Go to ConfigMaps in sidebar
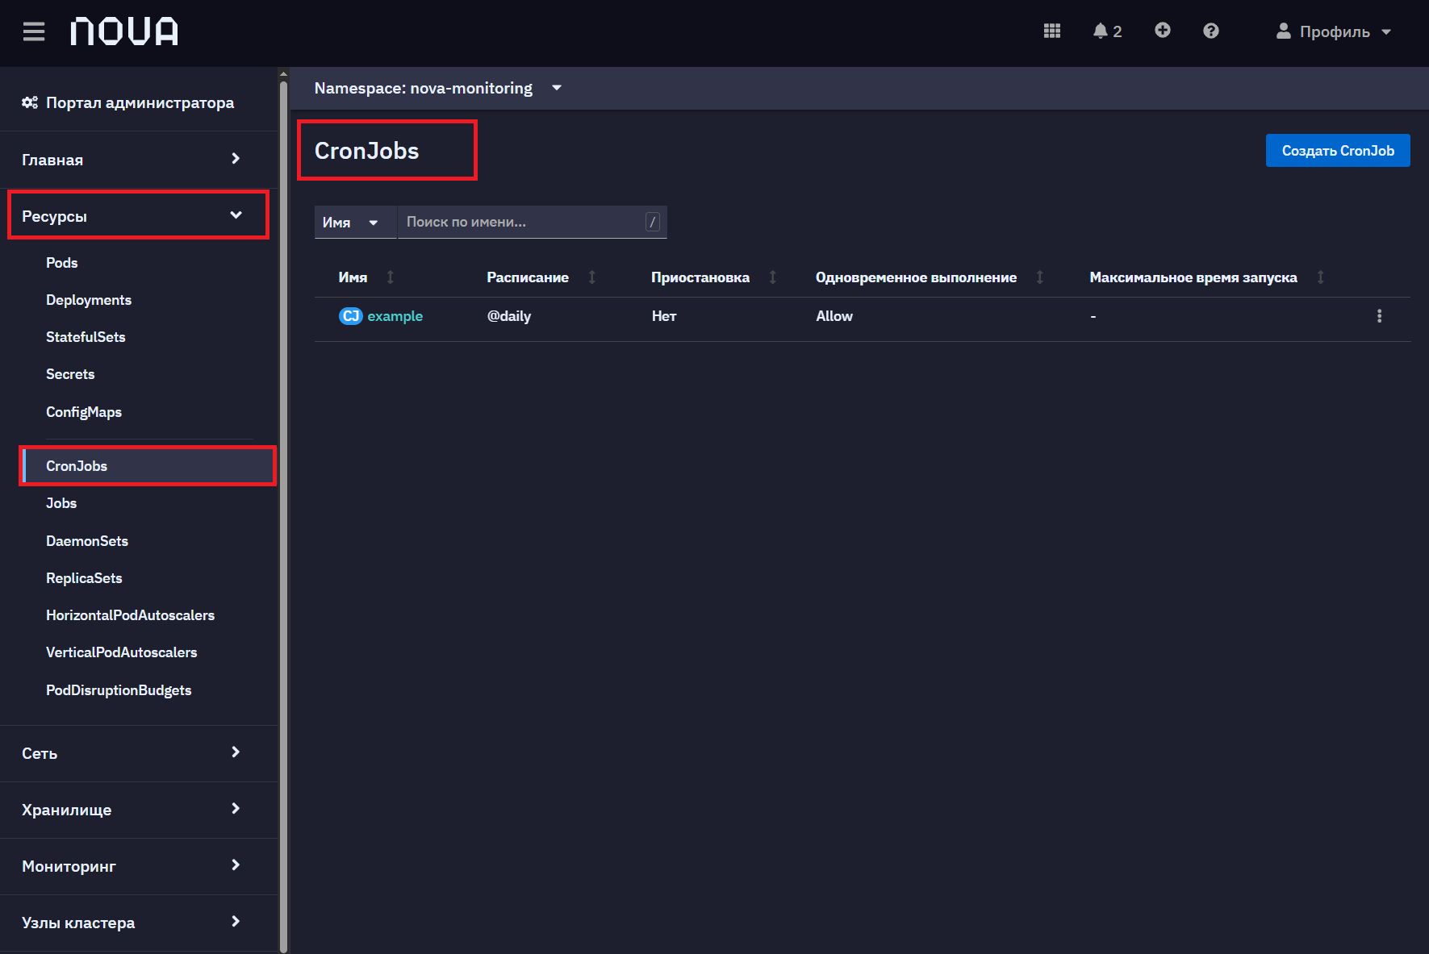Viewport: 1429px width, 954px height. click(x=84, y=412)
